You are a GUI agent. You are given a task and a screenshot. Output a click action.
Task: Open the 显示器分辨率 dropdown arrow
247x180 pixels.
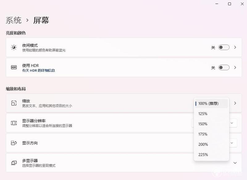[x=232, y=123]
